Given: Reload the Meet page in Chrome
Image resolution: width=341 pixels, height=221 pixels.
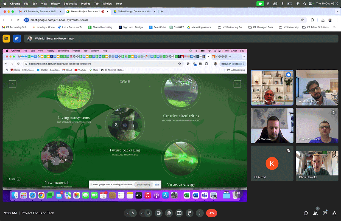Looking at the screenshot, I should [x=18, y=20].
